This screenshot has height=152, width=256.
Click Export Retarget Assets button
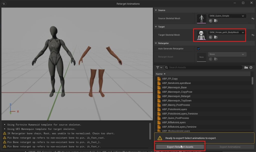(180, 147)
